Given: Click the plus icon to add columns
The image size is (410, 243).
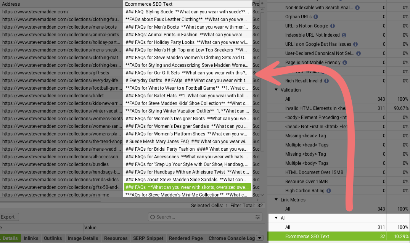Looking at the screenshot, I should [262, 3].
